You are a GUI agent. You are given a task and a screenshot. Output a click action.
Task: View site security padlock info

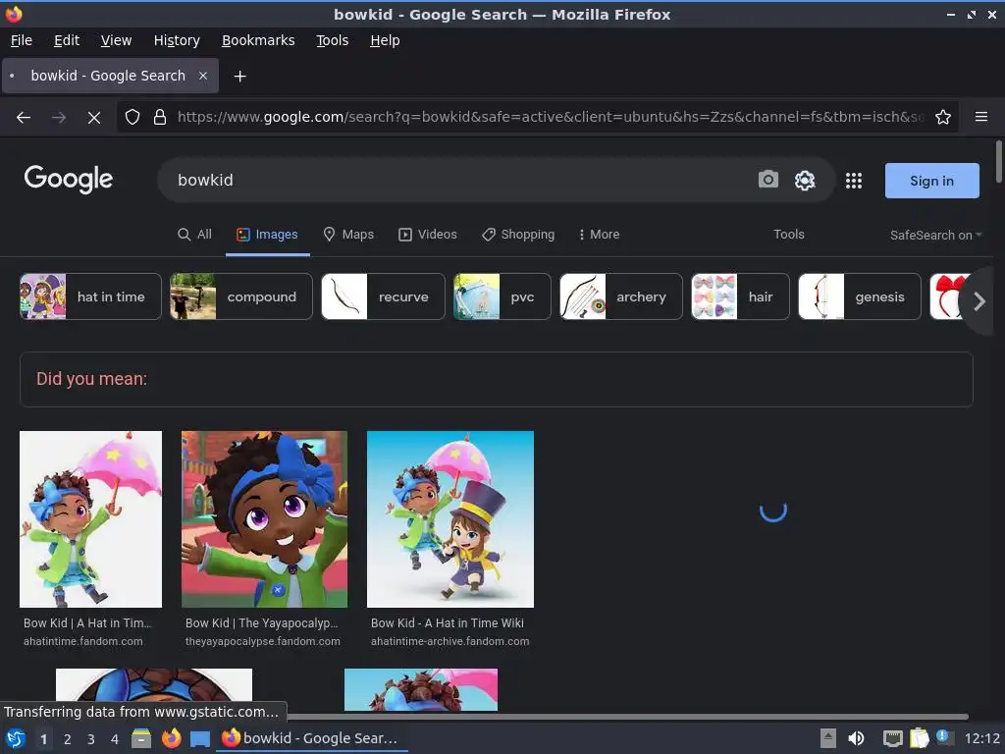point(160,117)
